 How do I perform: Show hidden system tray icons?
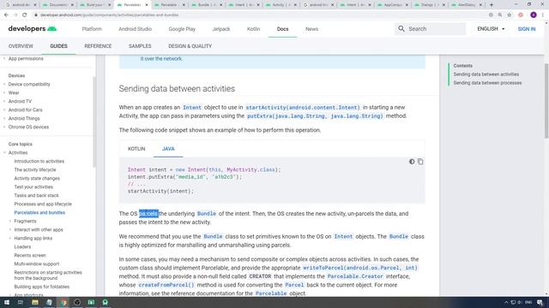pos(505,302)
